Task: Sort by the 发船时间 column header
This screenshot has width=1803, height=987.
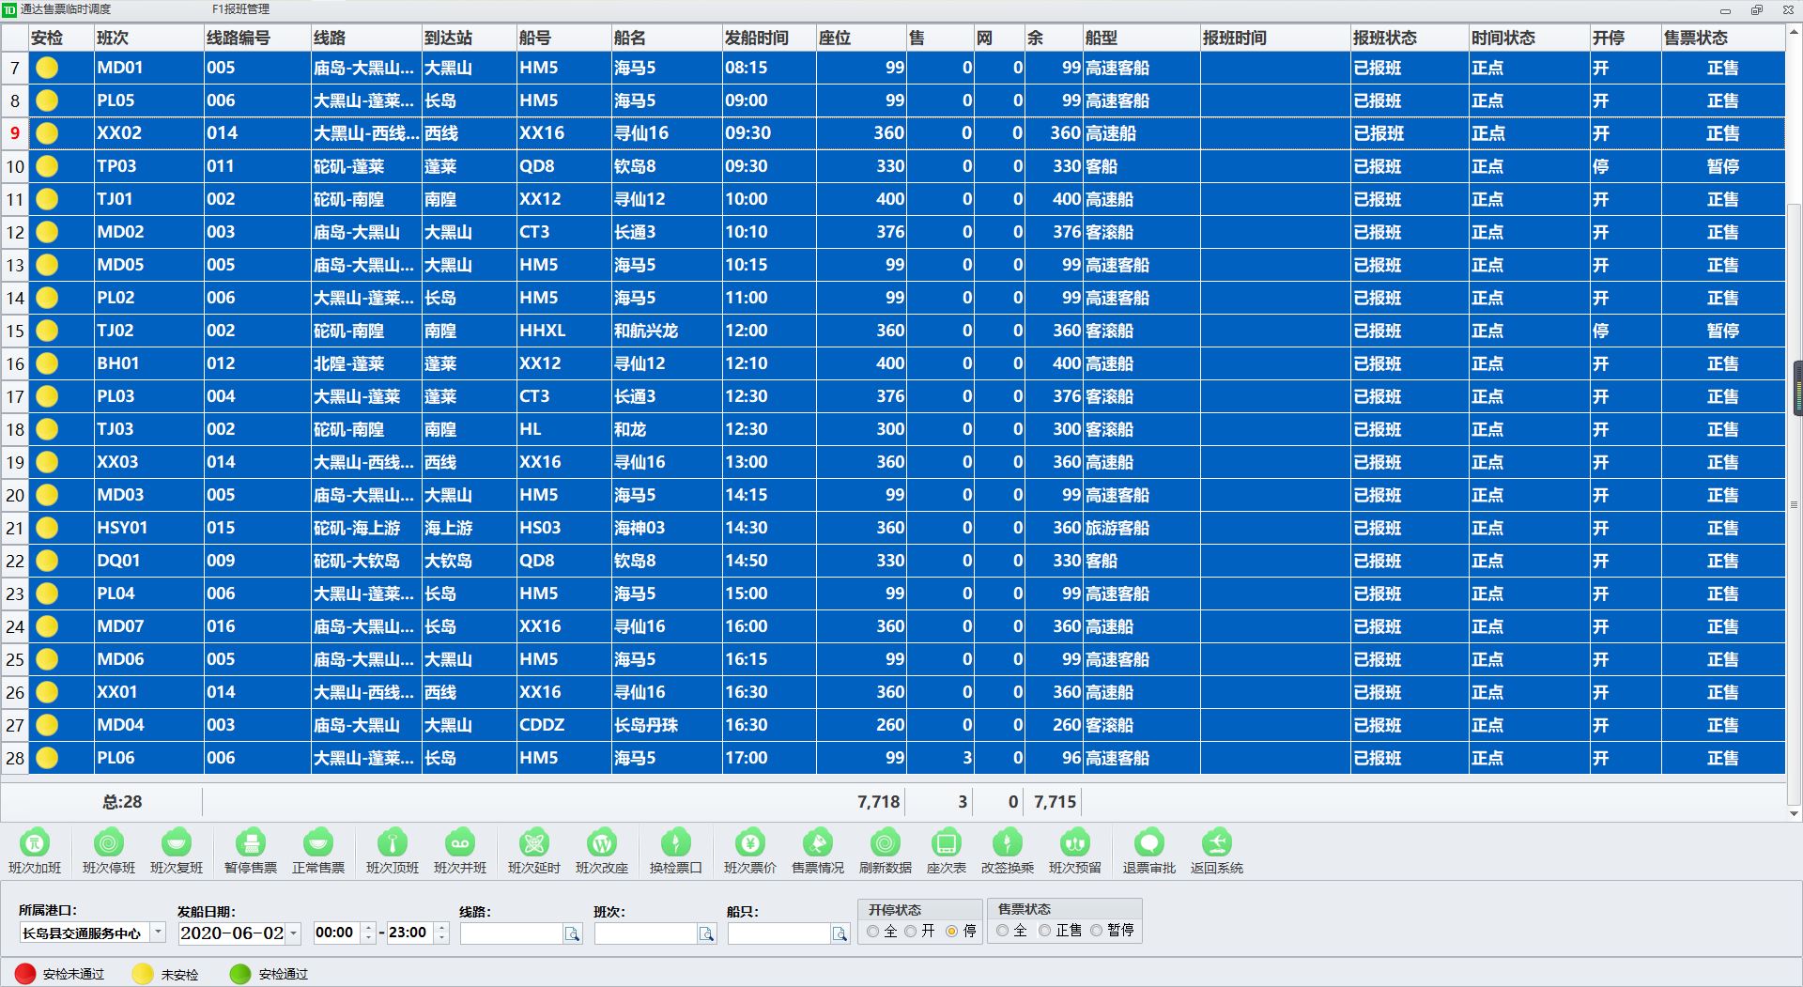Action: coord(757,38)
